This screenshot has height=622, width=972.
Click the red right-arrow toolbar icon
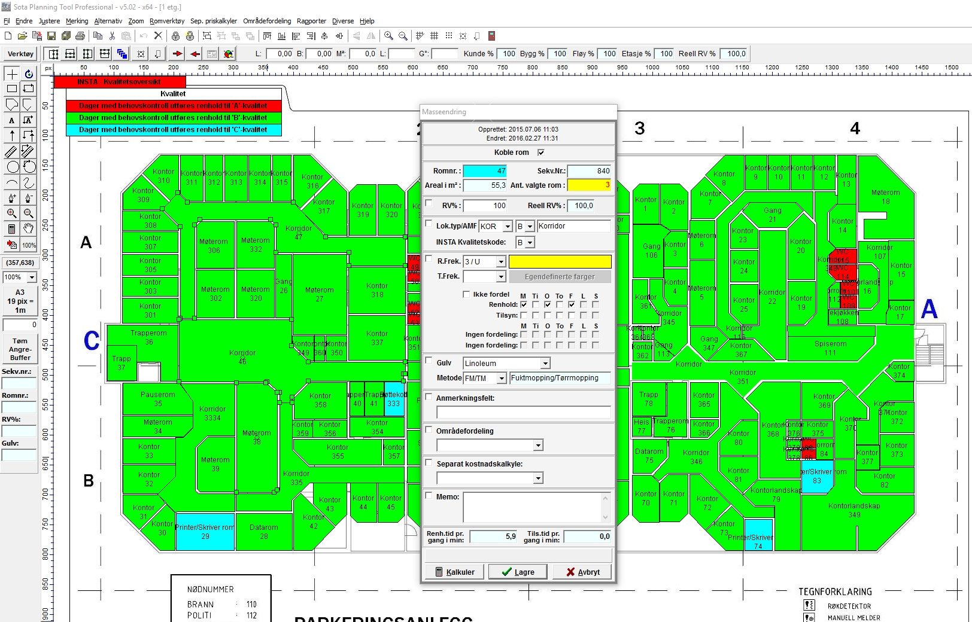click(177, 54)
